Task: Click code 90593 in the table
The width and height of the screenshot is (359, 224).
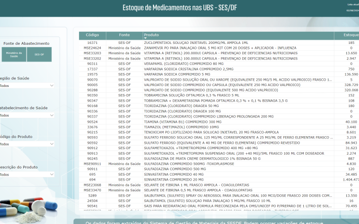Action: pos(92,138)
